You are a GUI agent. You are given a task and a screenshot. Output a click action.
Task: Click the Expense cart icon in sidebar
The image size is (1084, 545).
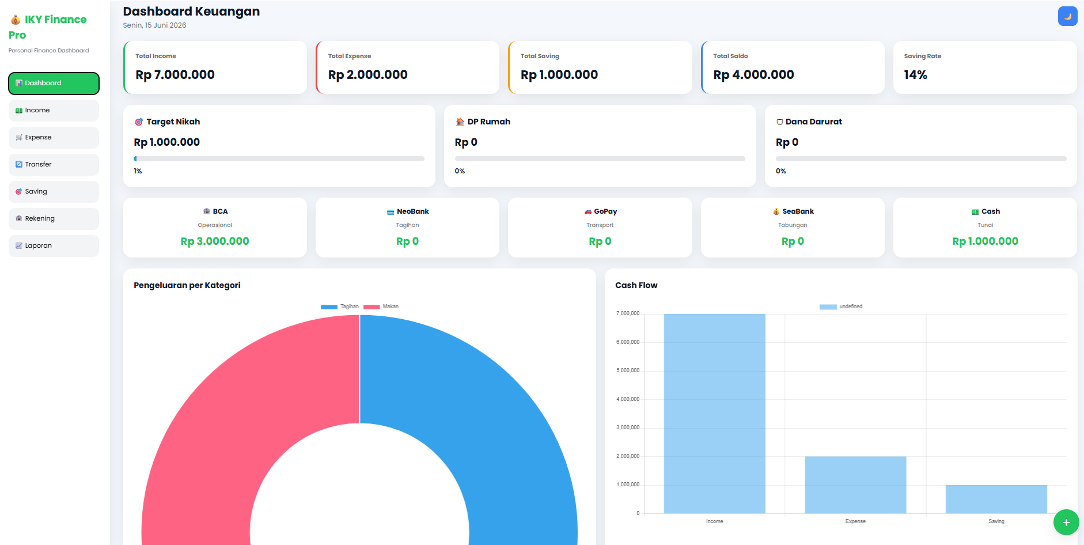coord(19,137)
